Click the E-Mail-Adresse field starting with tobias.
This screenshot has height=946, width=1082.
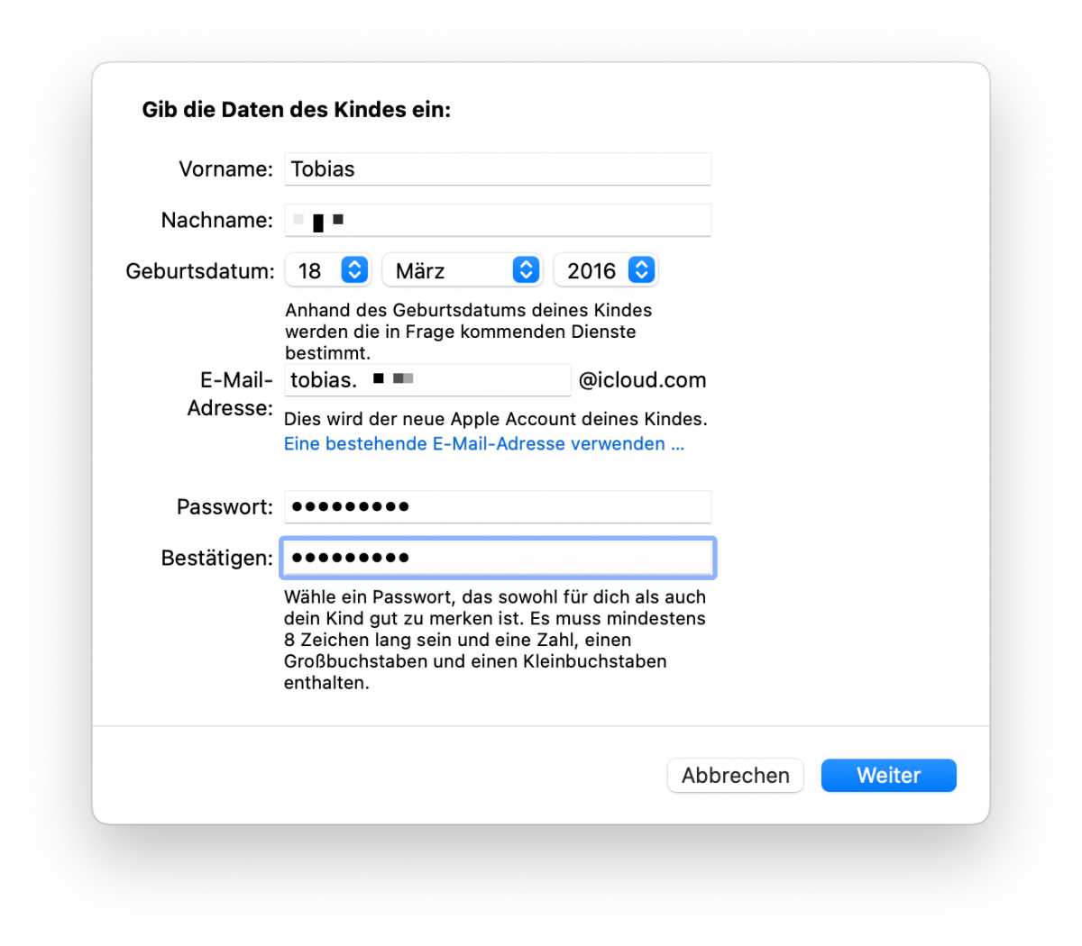427,380
